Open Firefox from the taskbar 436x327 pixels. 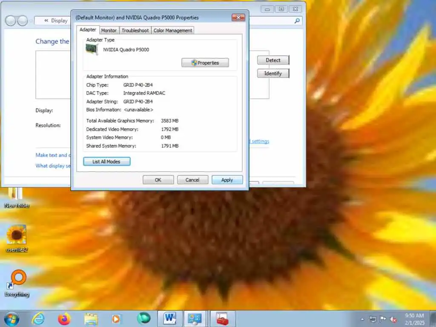tap(64, 319)
